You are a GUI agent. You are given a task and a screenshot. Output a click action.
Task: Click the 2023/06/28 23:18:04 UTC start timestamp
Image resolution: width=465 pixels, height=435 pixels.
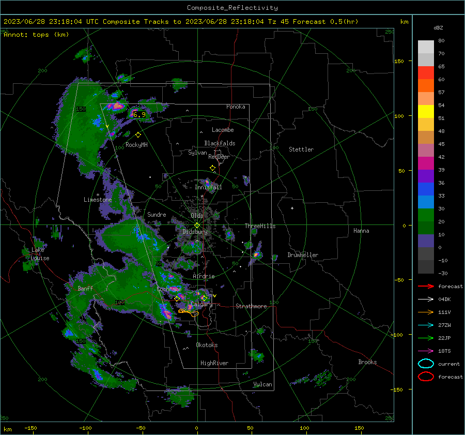pos(51,22)
